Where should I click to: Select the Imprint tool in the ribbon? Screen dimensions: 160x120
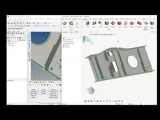[107, 24]
